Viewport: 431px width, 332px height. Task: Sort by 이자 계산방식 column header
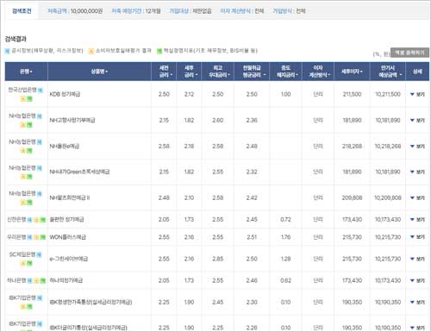coord(318,72)
